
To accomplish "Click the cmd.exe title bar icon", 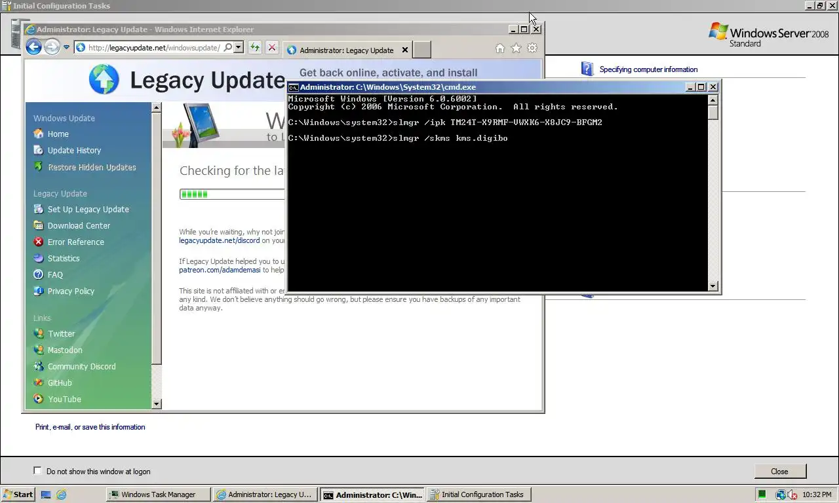I will point(294,86).
